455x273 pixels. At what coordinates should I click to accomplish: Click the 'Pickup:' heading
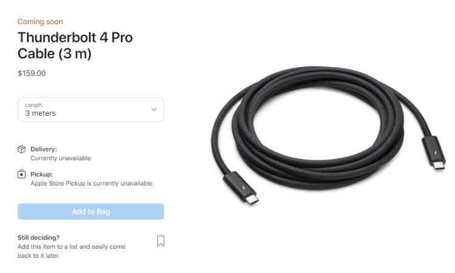pyautogui.click(x=42, y=174)
